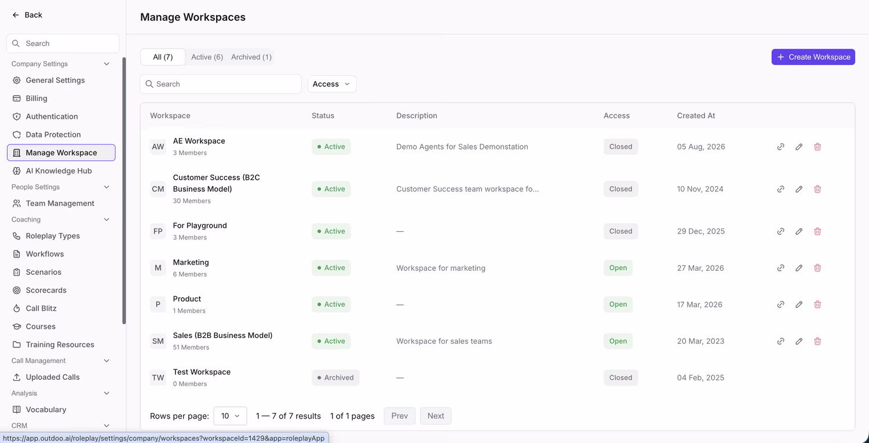Collapse the Coaching section
869x443 pixels.
pyautogui.click(x=107, y=219)
